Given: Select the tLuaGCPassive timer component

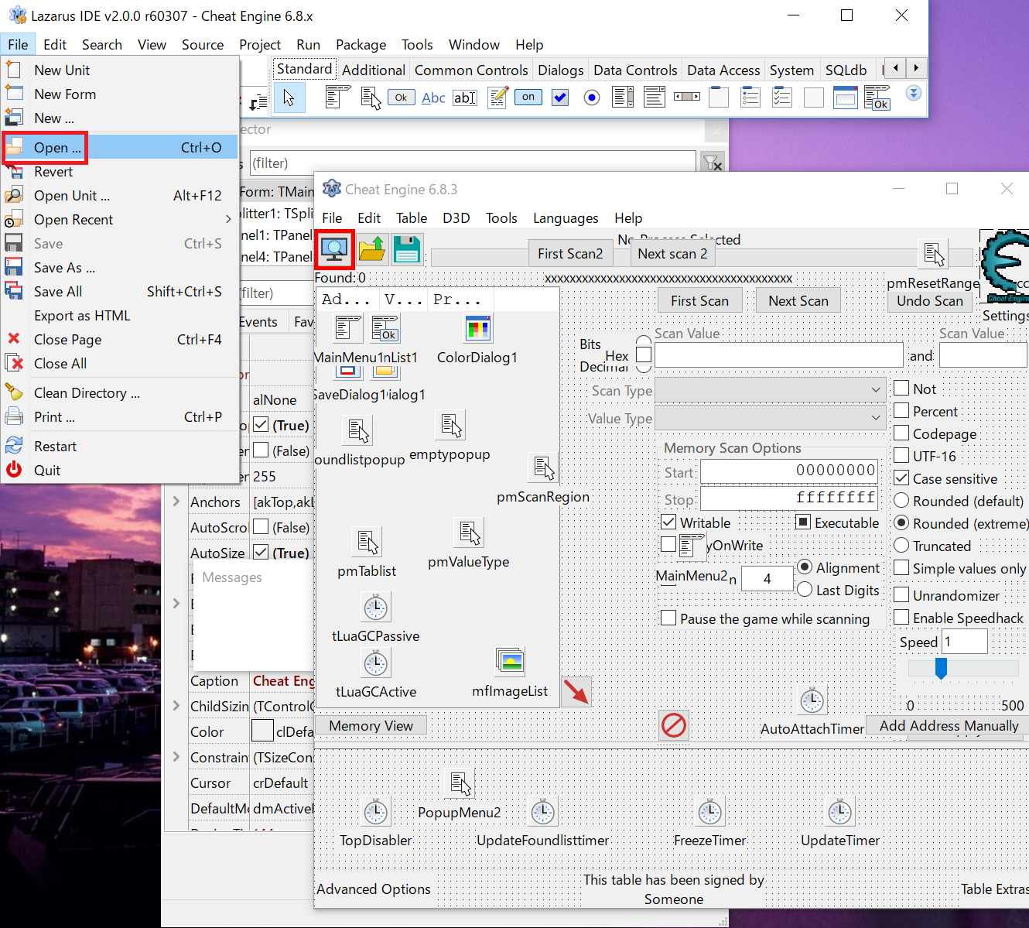Looking at the screenshot, I should tap(376, 608).
